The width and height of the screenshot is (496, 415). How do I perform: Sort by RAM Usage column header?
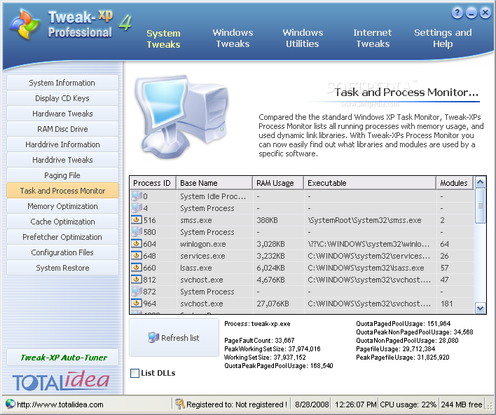(278, 183)
